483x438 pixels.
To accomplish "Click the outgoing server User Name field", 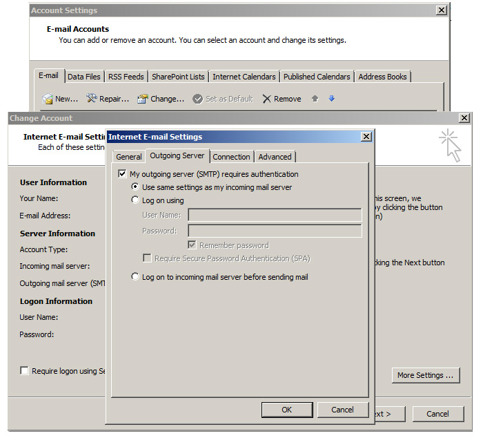I will [x=275, y=215].
